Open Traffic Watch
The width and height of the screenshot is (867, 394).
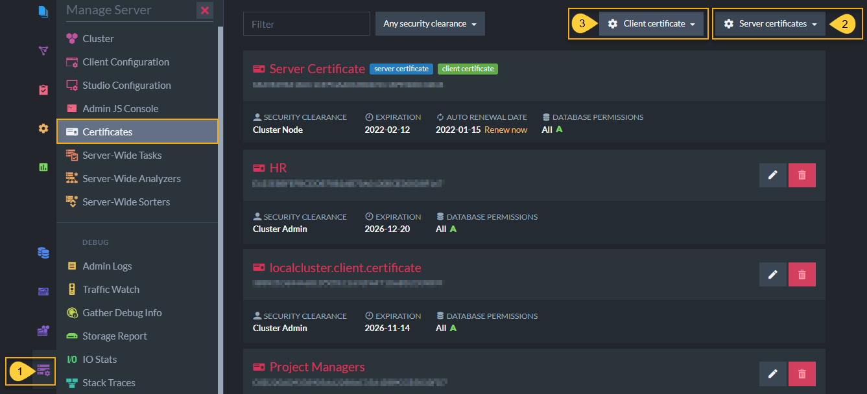137,290
